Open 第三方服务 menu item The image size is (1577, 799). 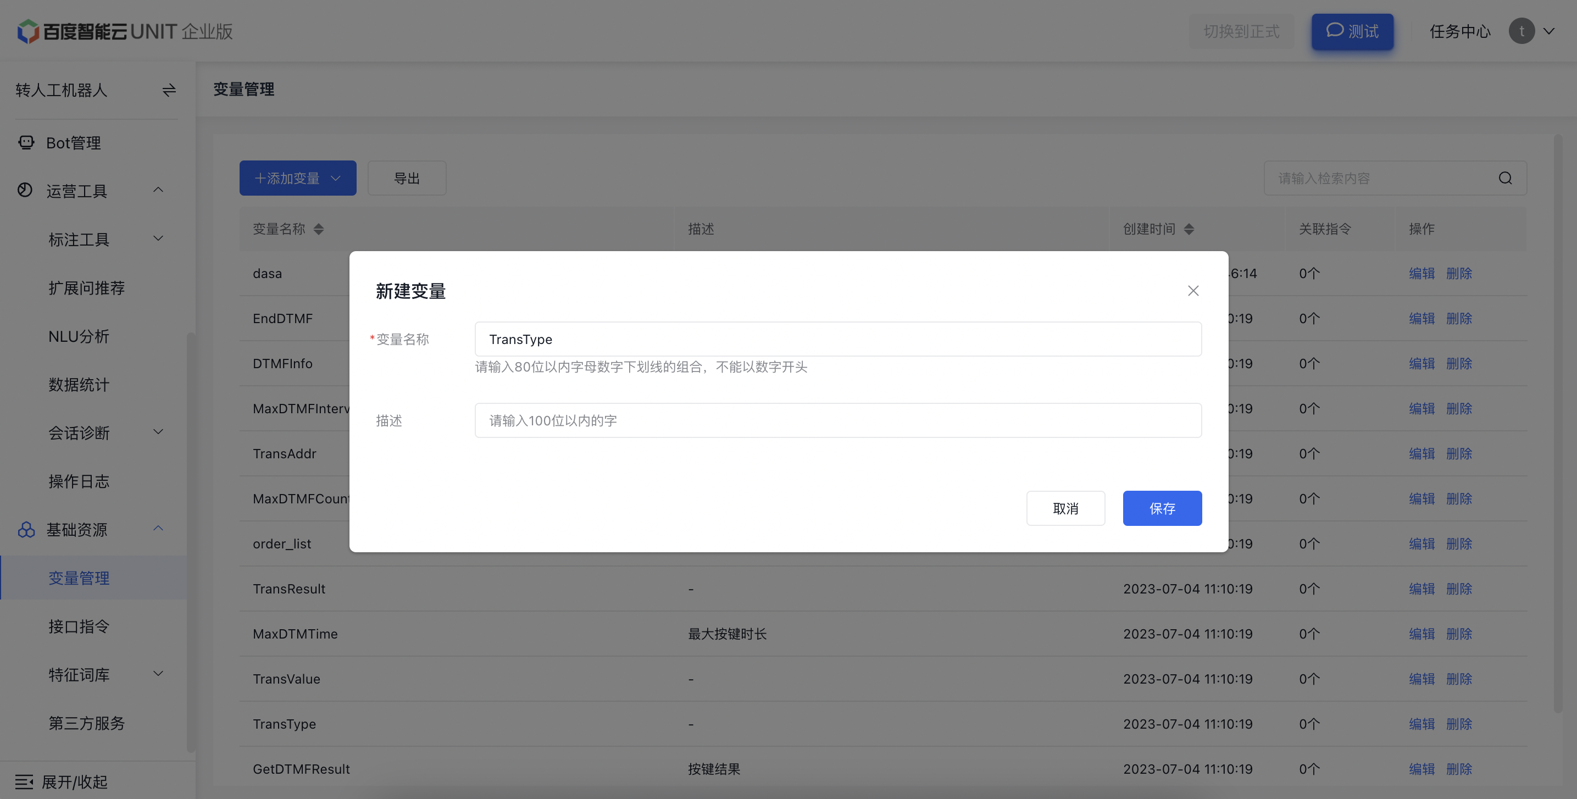click(x=86, y=723)
